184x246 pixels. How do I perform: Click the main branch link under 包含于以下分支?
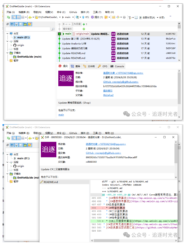61,115
